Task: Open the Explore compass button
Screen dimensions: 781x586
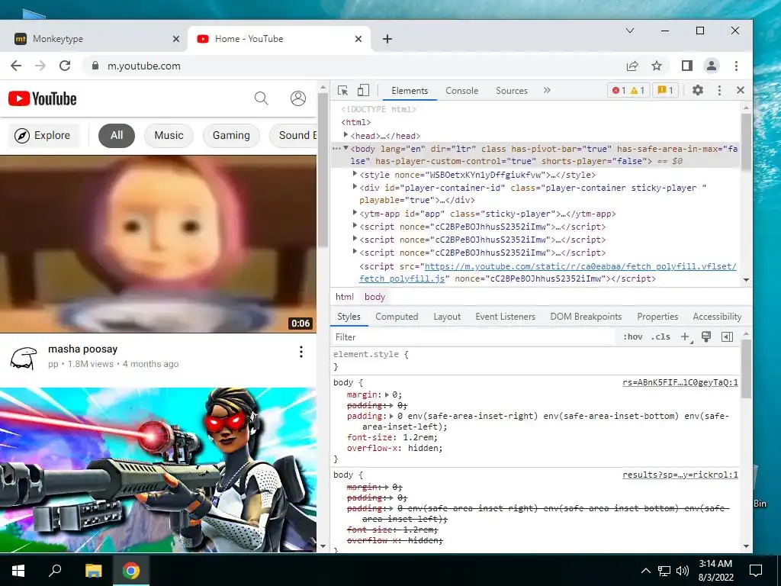Action: 43,136
